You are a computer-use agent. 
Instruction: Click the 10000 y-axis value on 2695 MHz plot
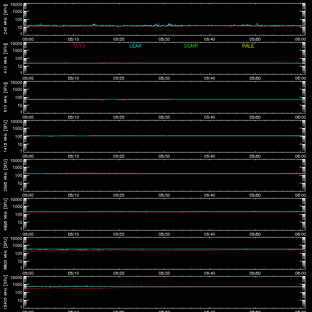pyautogui.click(x=16, y=161)
